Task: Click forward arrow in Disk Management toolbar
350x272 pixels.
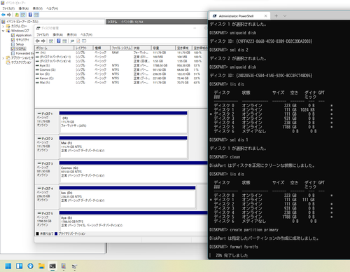Action: click(43, 41)
